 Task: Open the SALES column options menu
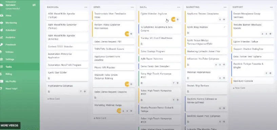179,7
